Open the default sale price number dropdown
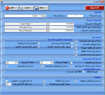This screenshot has width=105, height=95. point(7,84)
